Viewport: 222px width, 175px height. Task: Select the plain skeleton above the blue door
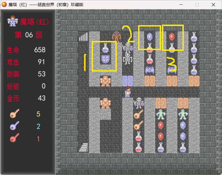coord(128,59)
